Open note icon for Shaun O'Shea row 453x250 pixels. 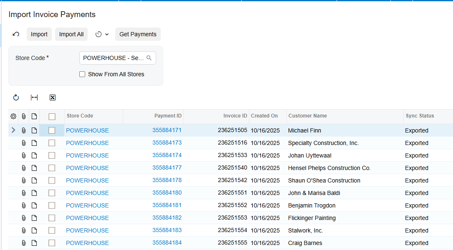pyautogui.click(x=34, y=180)
